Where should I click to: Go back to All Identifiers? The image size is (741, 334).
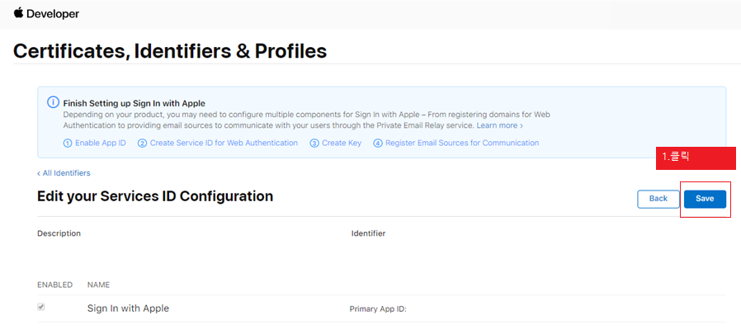[64, 173]
